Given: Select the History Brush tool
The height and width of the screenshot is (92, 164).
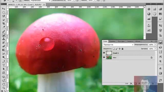Looking at the screenshot, I should point(4,42).
